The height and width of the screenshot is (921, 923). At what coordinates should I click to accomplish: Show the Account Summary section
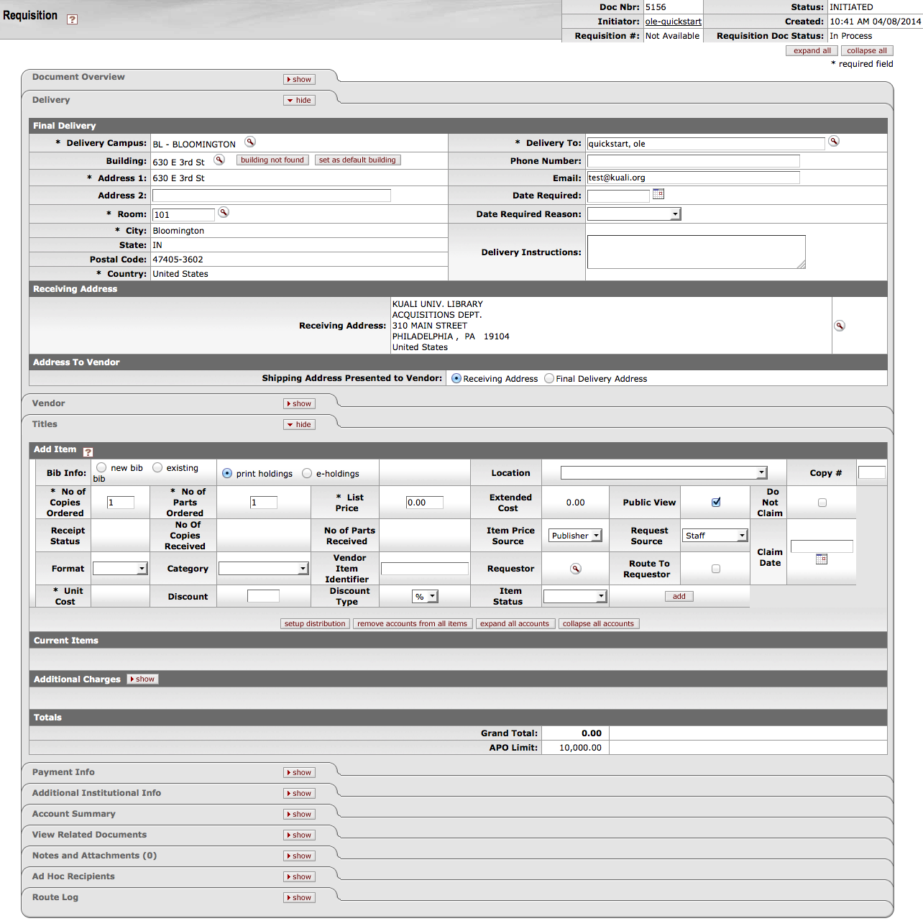(x=299, y=815)
